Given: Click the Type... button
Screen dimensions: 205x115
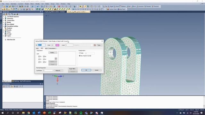Looking at the screenshot, I should pos(99,45).
